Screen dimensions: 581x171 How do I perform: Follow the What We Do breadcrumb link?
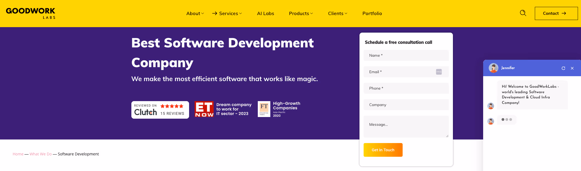[41, 154]
